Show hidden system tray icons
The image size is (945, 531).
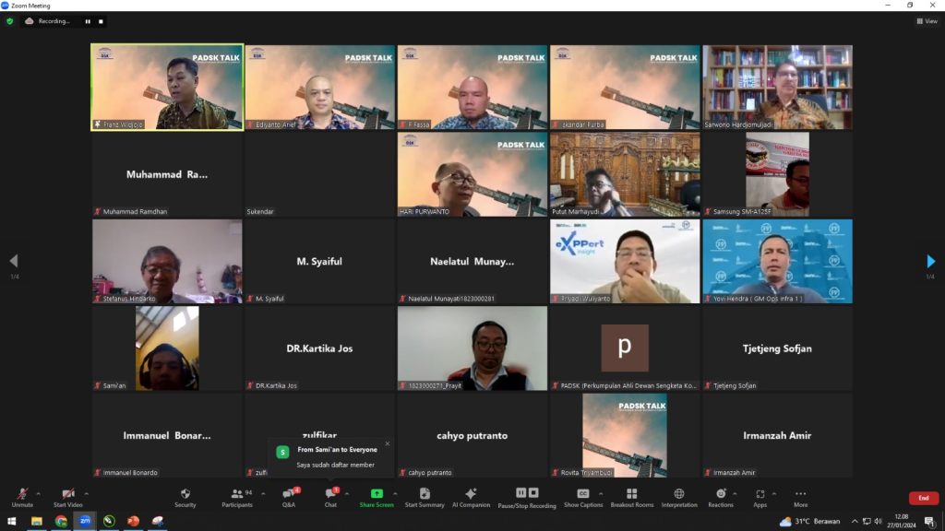coord(854,522)
